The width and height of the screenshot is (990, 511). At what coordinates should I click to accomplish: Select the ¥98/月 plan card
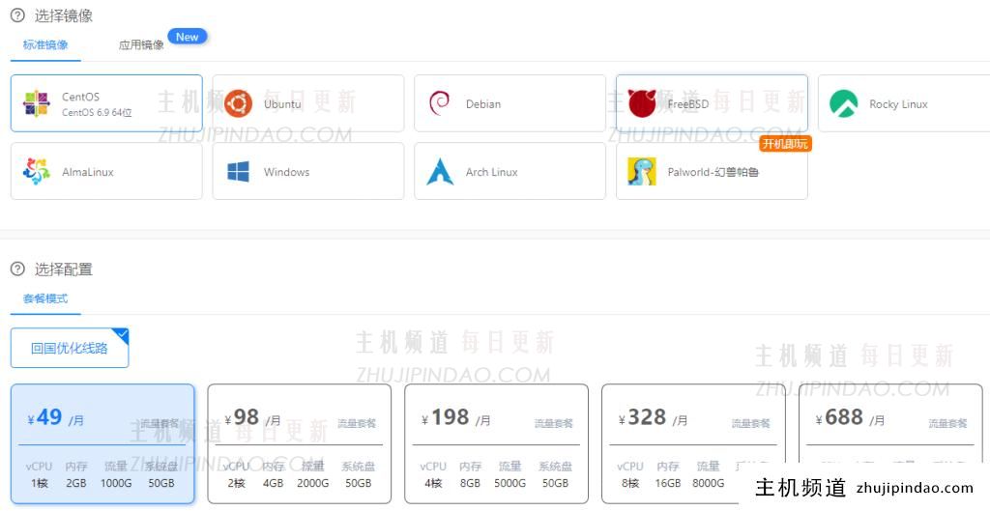300,444
